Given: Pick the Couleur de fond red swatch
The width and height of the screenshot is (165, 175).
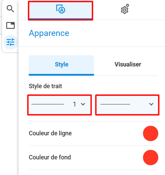Looking at the screenshot, I should pos(150,157).
